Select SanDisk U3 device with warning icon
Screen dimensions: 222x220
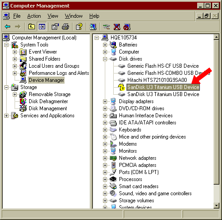163,87
